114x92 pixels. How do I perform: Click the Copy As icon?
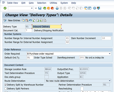(23, 20)
